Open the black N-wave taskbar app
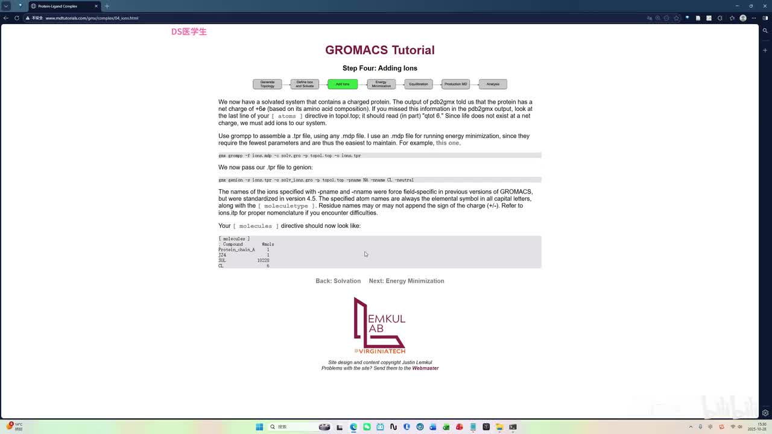 393,427
